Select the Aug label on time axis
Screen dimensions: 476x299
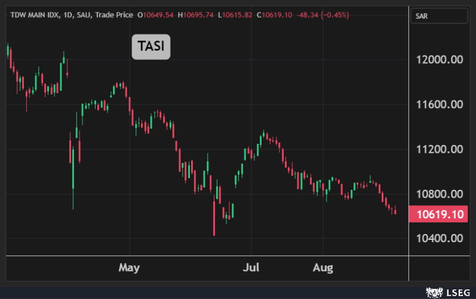(323, 267)
